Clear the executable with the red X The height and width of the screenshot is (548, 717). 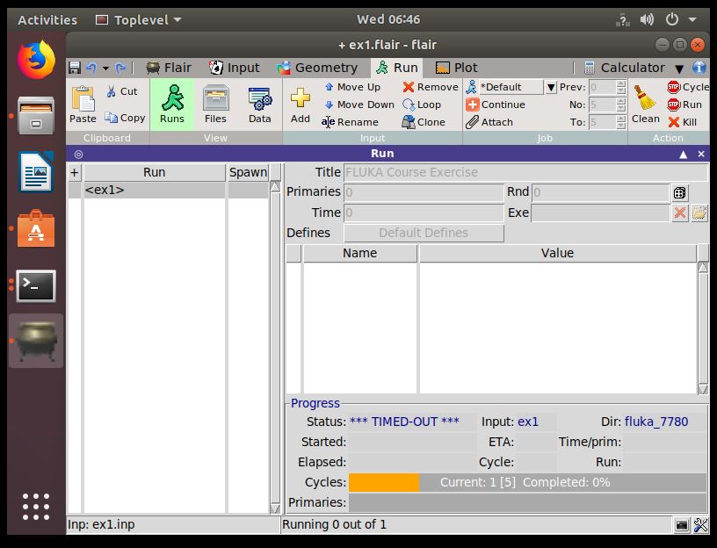[680, 213]
